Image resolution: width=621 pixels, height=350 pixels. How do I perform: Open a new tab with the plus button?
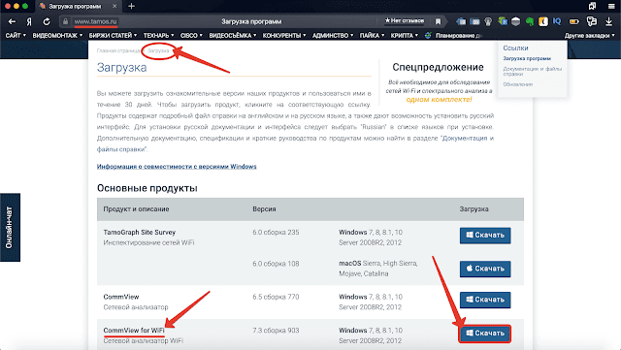pos(132,7)
